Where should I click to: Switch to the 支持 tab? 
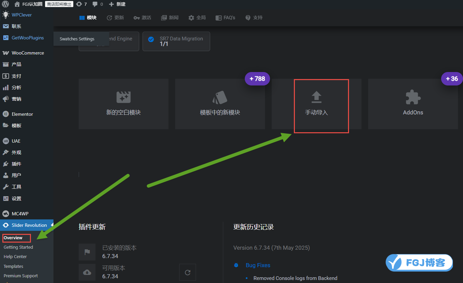click(254, 17)
